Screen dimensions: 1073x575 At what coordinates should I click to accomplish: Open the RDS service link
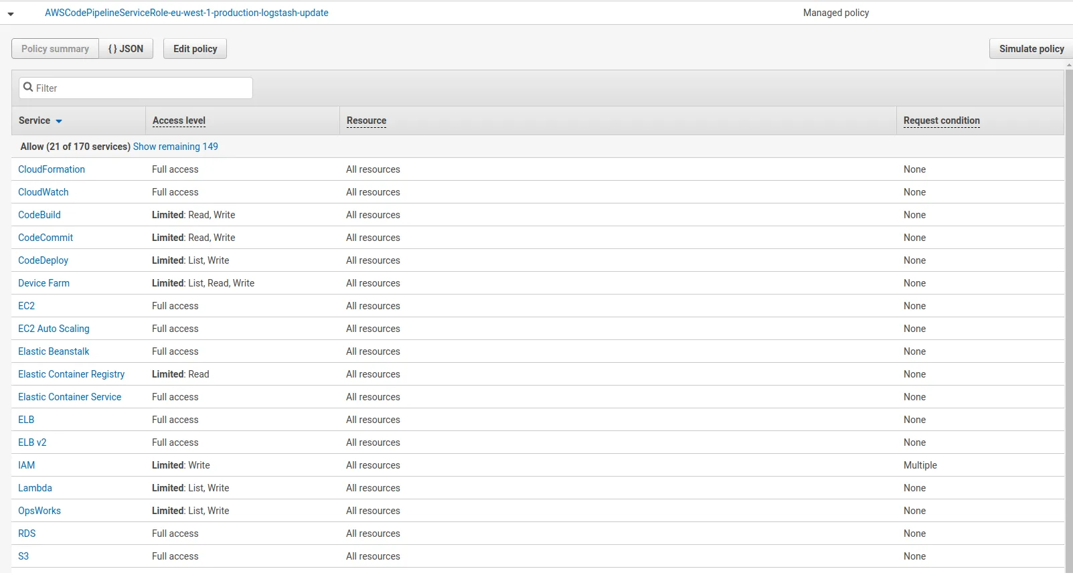[27, 533]
